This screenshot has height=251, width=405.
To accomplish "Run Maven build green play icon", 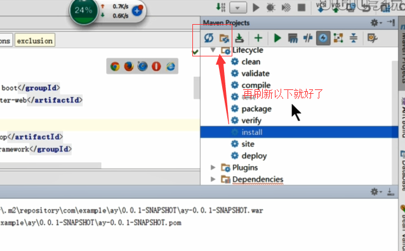I will point(277,38).
